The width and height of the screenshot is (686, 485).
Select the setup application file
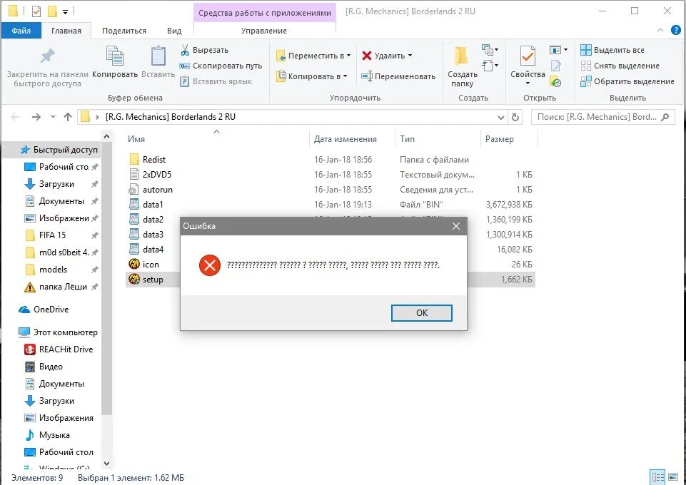pos(331,279)
